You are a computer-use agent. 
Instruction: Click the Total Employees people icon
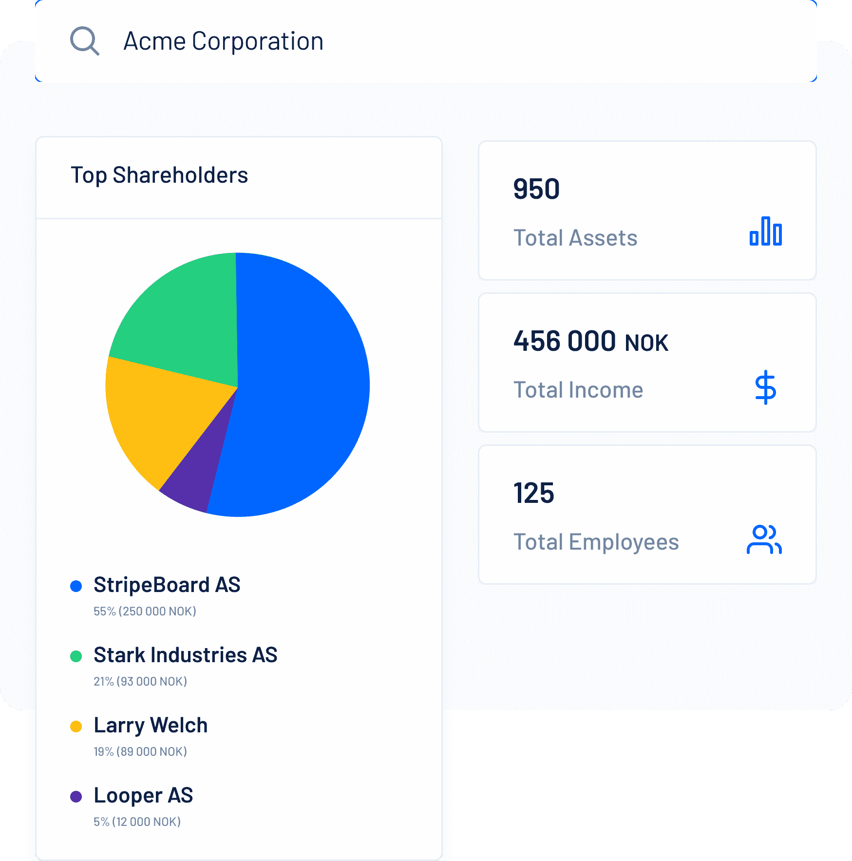click(764, 539)
